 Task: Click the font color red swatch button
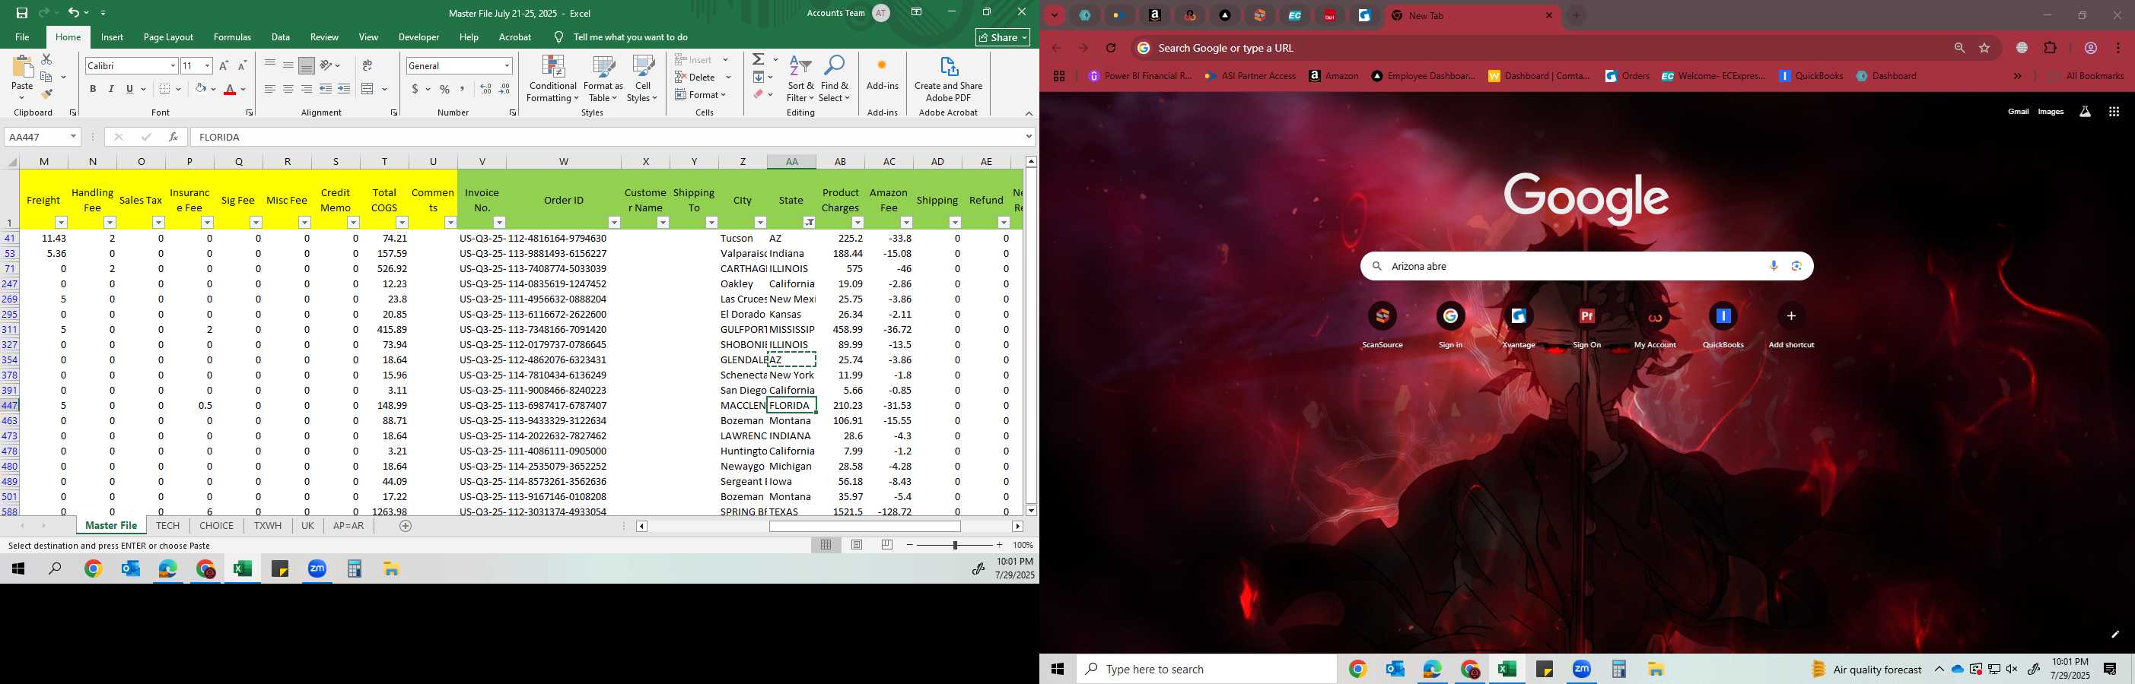tap(230, 89)
